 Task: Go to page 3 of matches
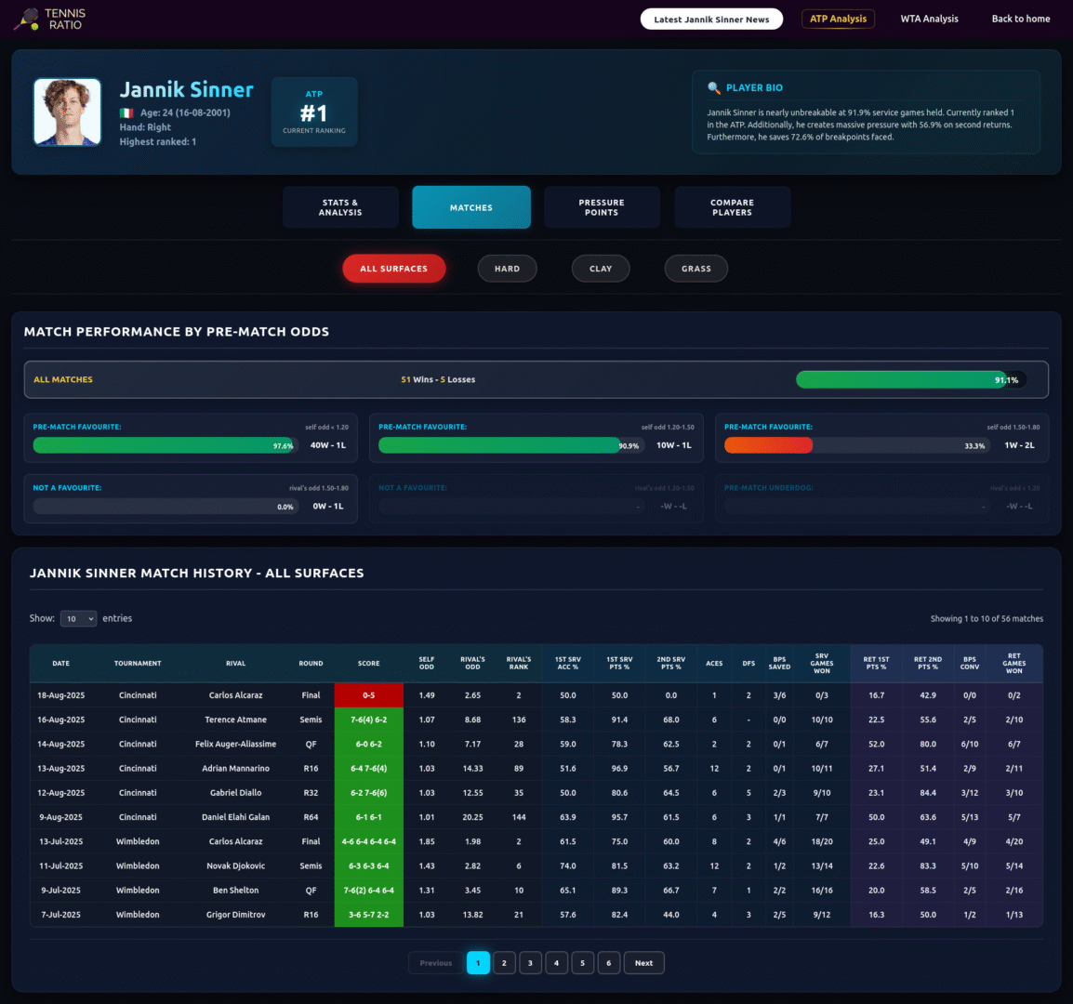click(x=530, y=963)
